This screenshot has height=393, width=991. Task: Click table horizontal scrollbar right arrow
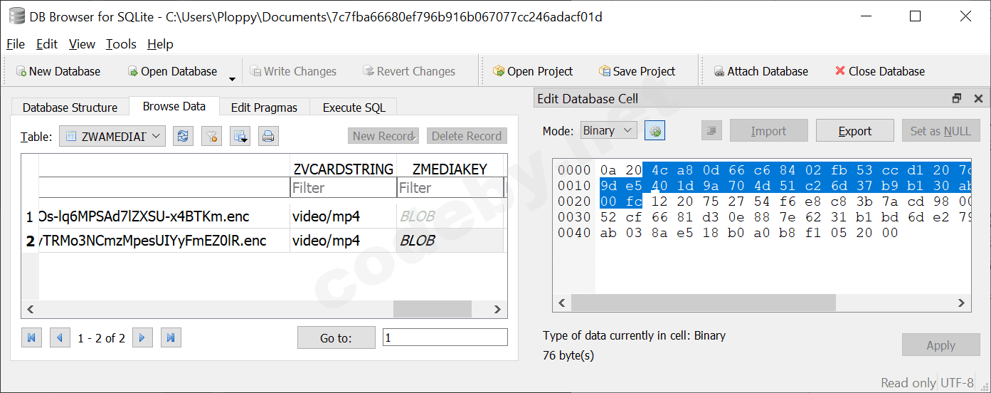(498, 309)
